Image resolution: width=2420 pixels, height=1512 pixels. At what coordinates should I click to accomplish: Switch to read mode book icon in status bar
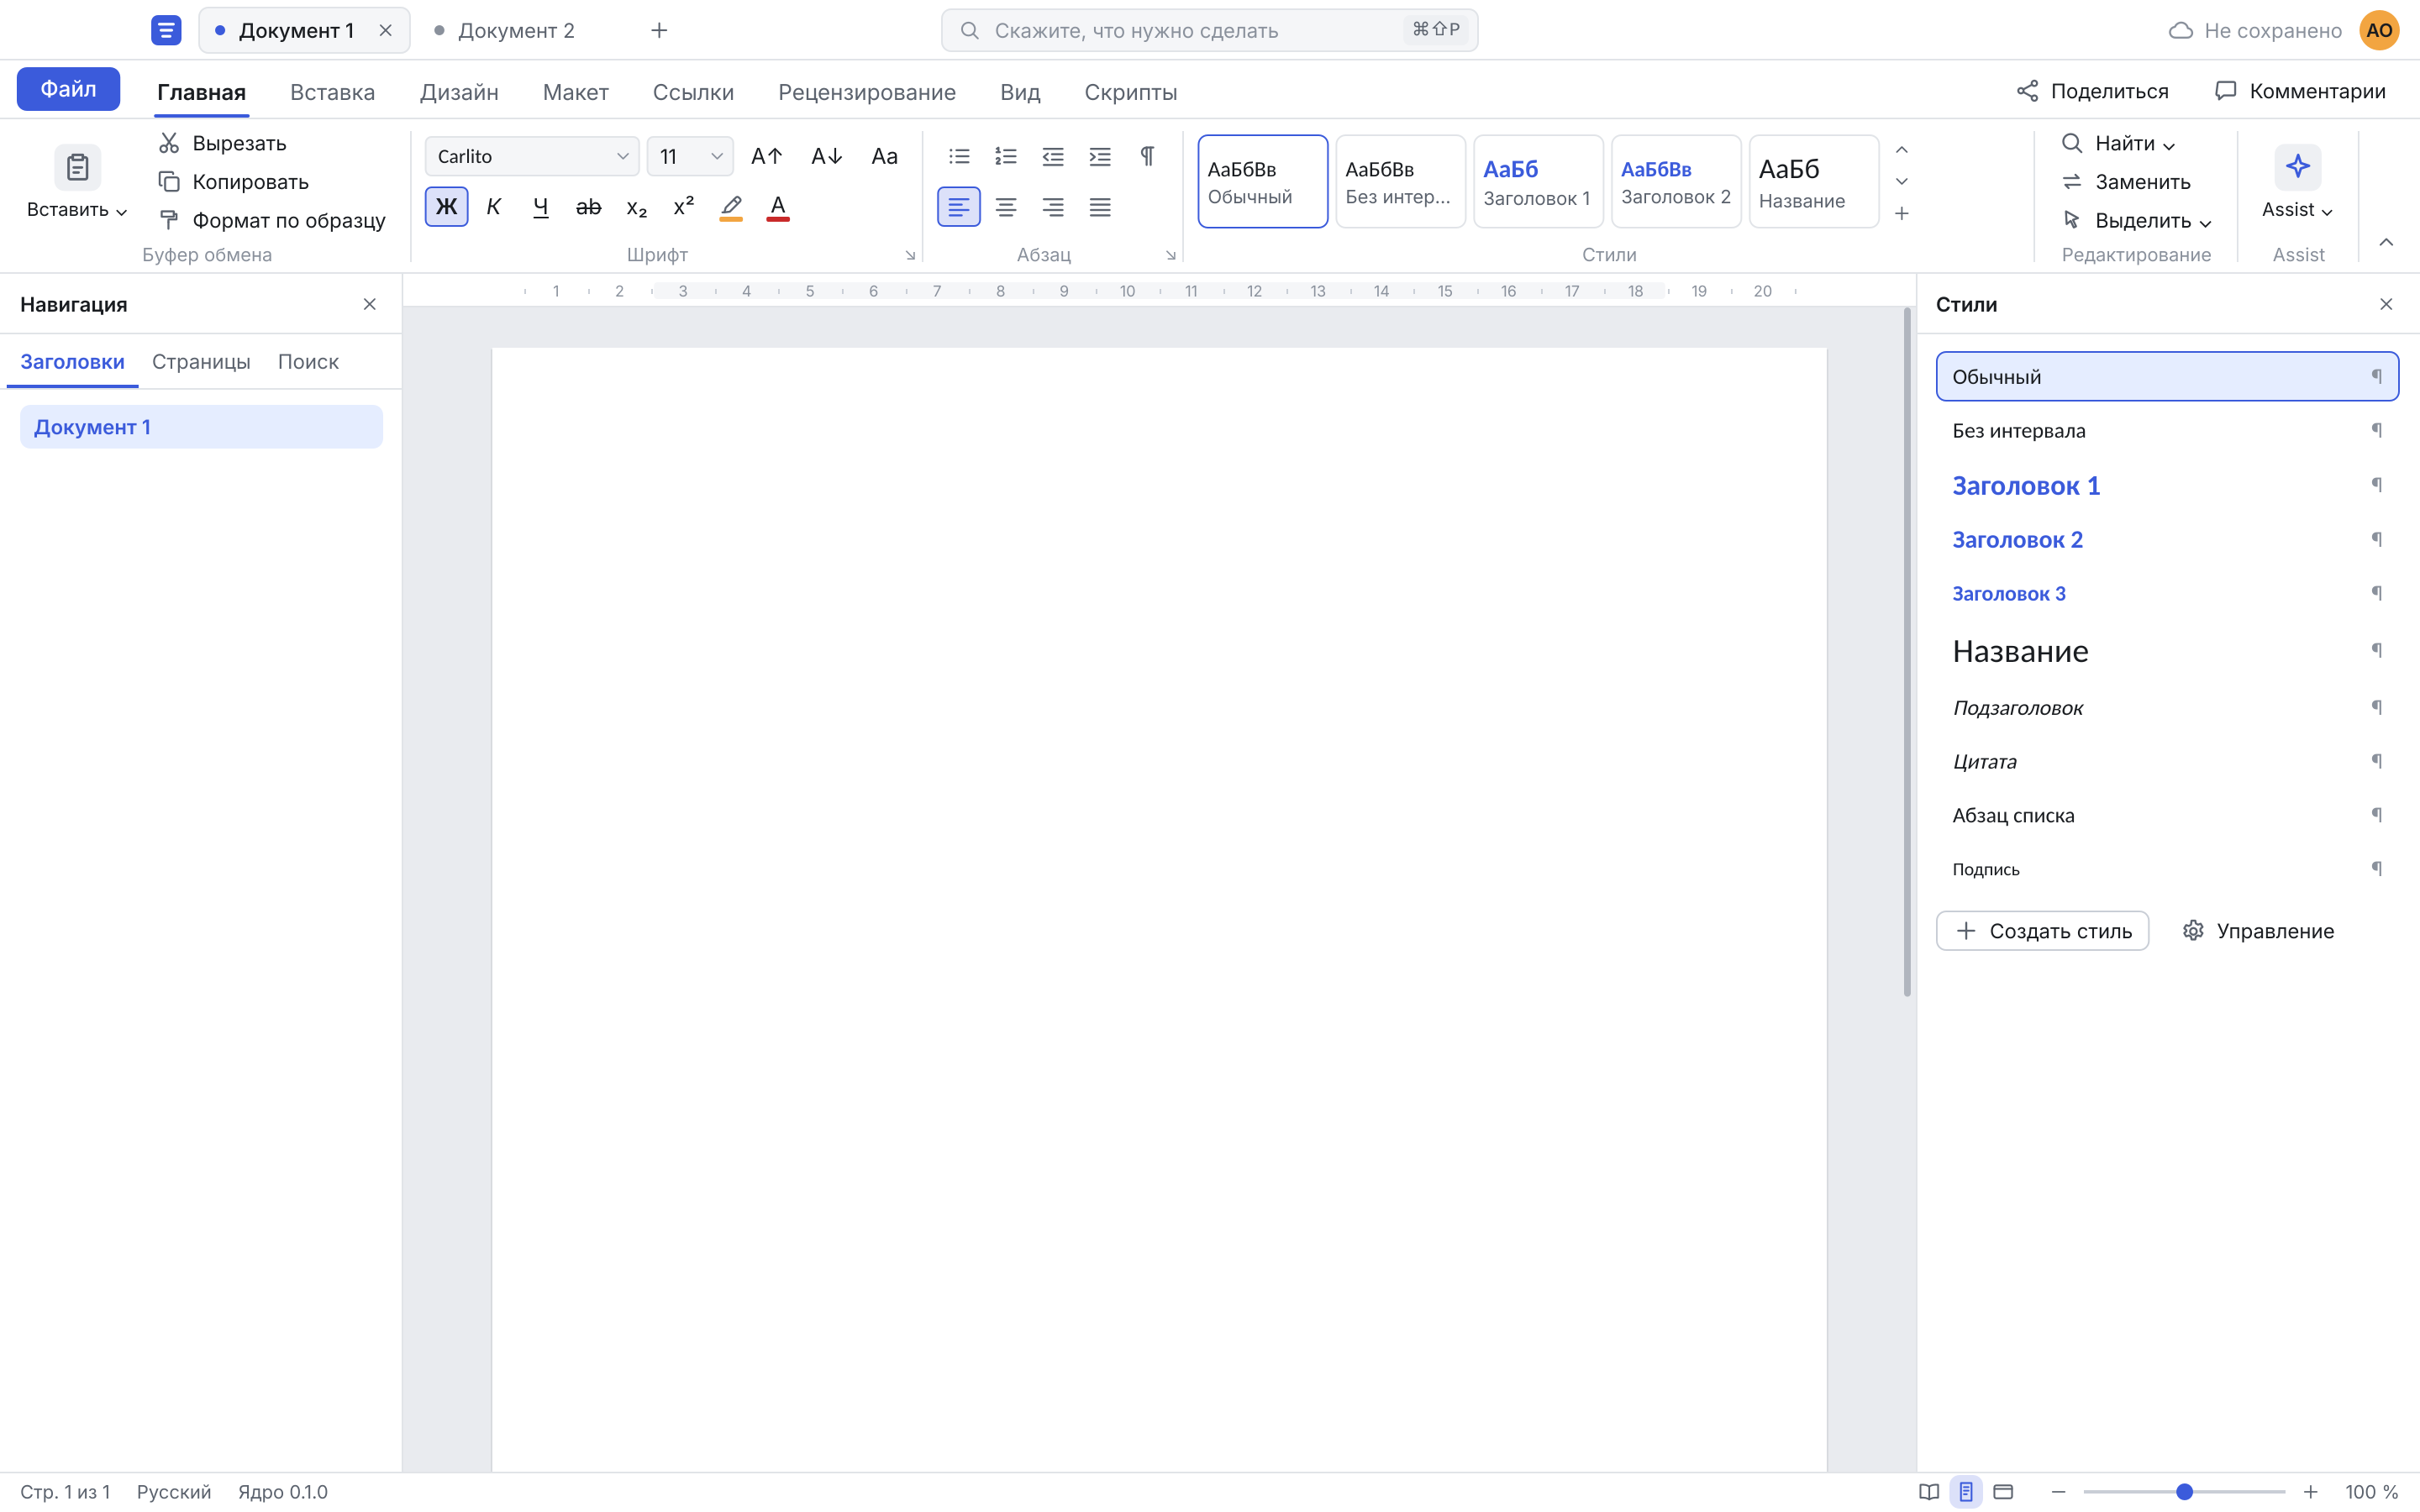1929,1491
